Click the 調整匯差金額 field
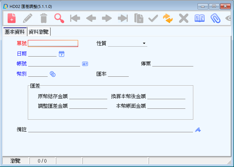The image size is (234, 167). [88, 106]
